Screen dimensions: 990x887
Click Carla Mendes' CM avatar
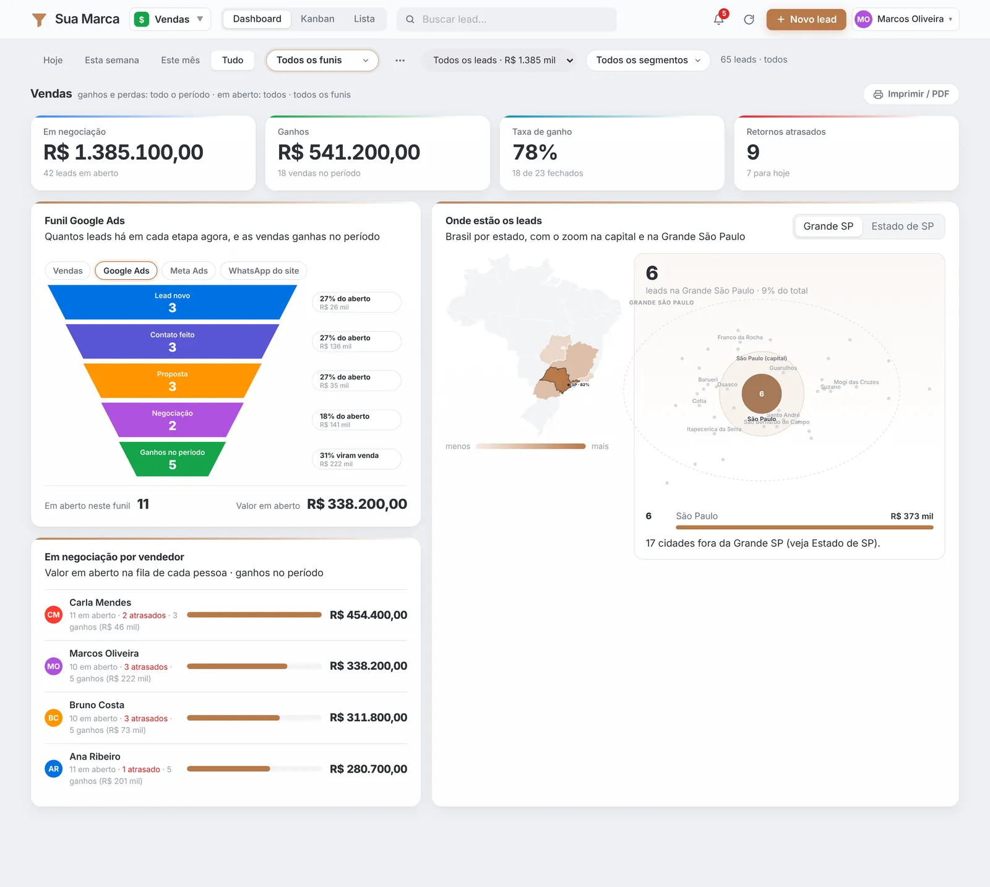pos(54,615)
